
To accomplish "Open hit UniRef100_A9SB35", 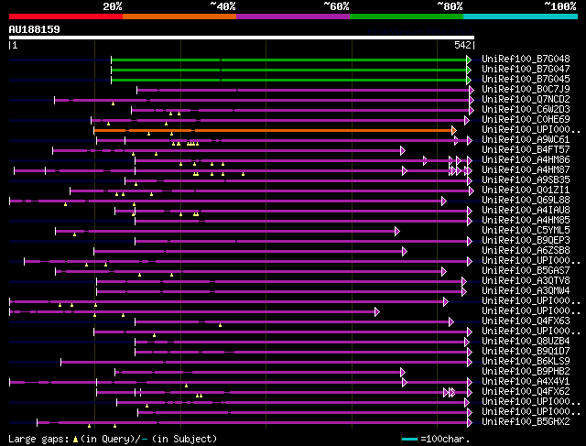I will (526, 180).
